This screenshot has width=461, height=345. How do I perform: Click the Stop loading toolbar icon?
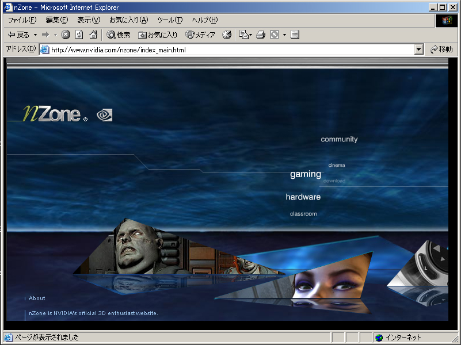(66, 35)
